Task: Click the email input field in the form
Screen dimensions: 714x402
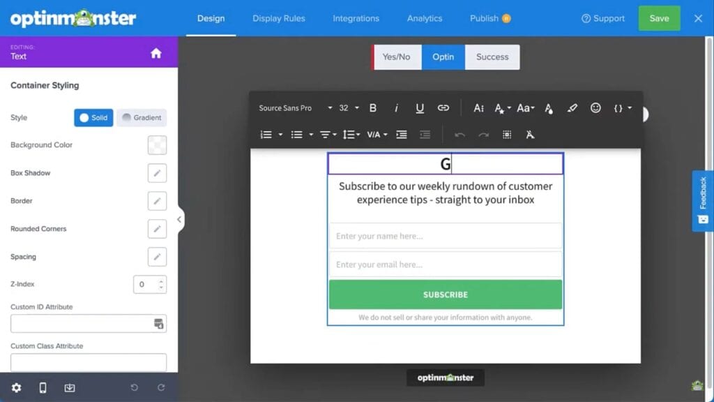Action: point(446,265)
